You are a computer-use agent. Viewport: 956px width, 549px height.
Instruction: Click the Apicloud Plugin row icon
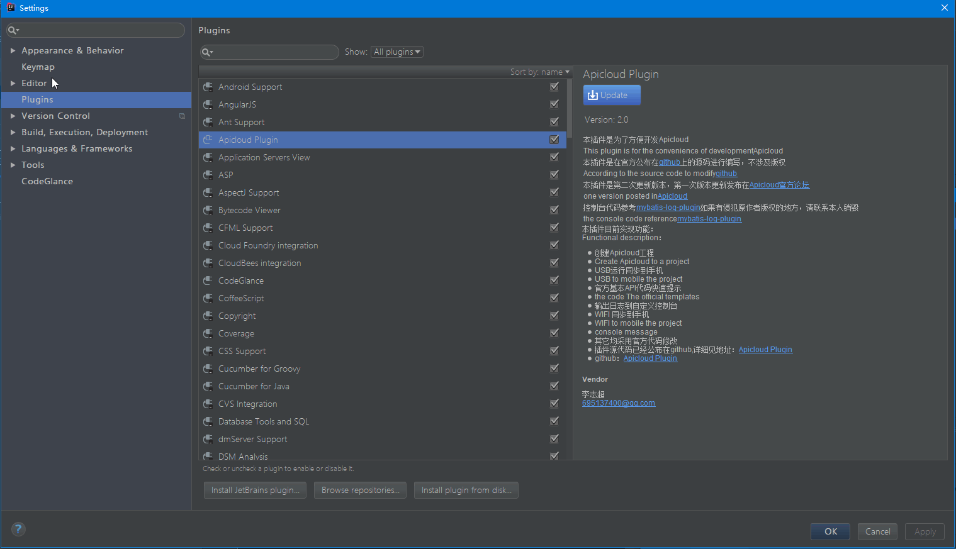[208, 140]
